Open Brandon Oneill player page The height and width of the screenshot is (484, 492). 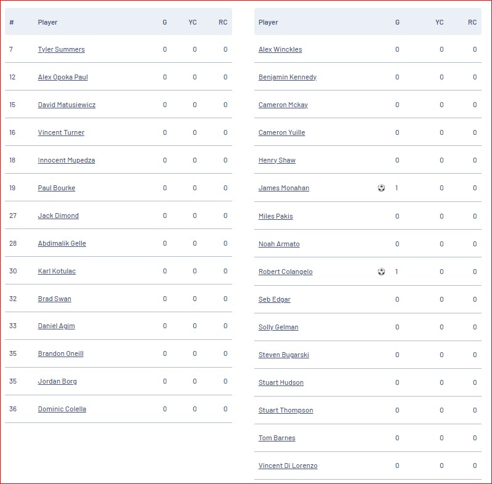click(60, 353)
